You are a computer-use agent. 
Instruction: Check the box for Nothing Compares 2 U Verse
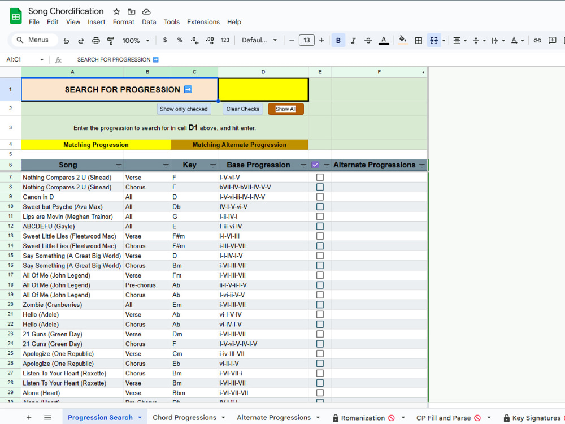[x=320, y=177]
